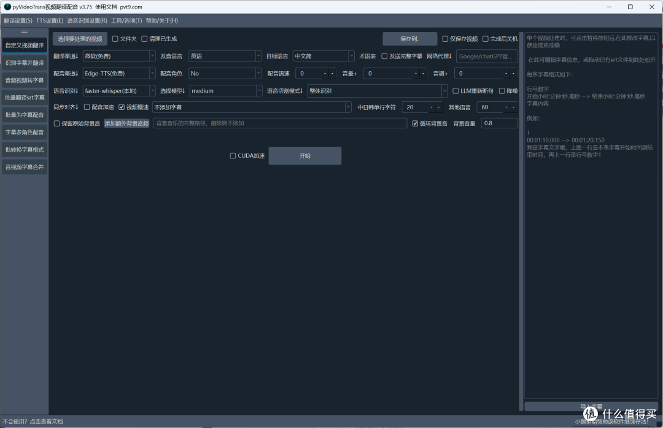Click the 网络代理 Google/chatGPT input field

[487, 56]
